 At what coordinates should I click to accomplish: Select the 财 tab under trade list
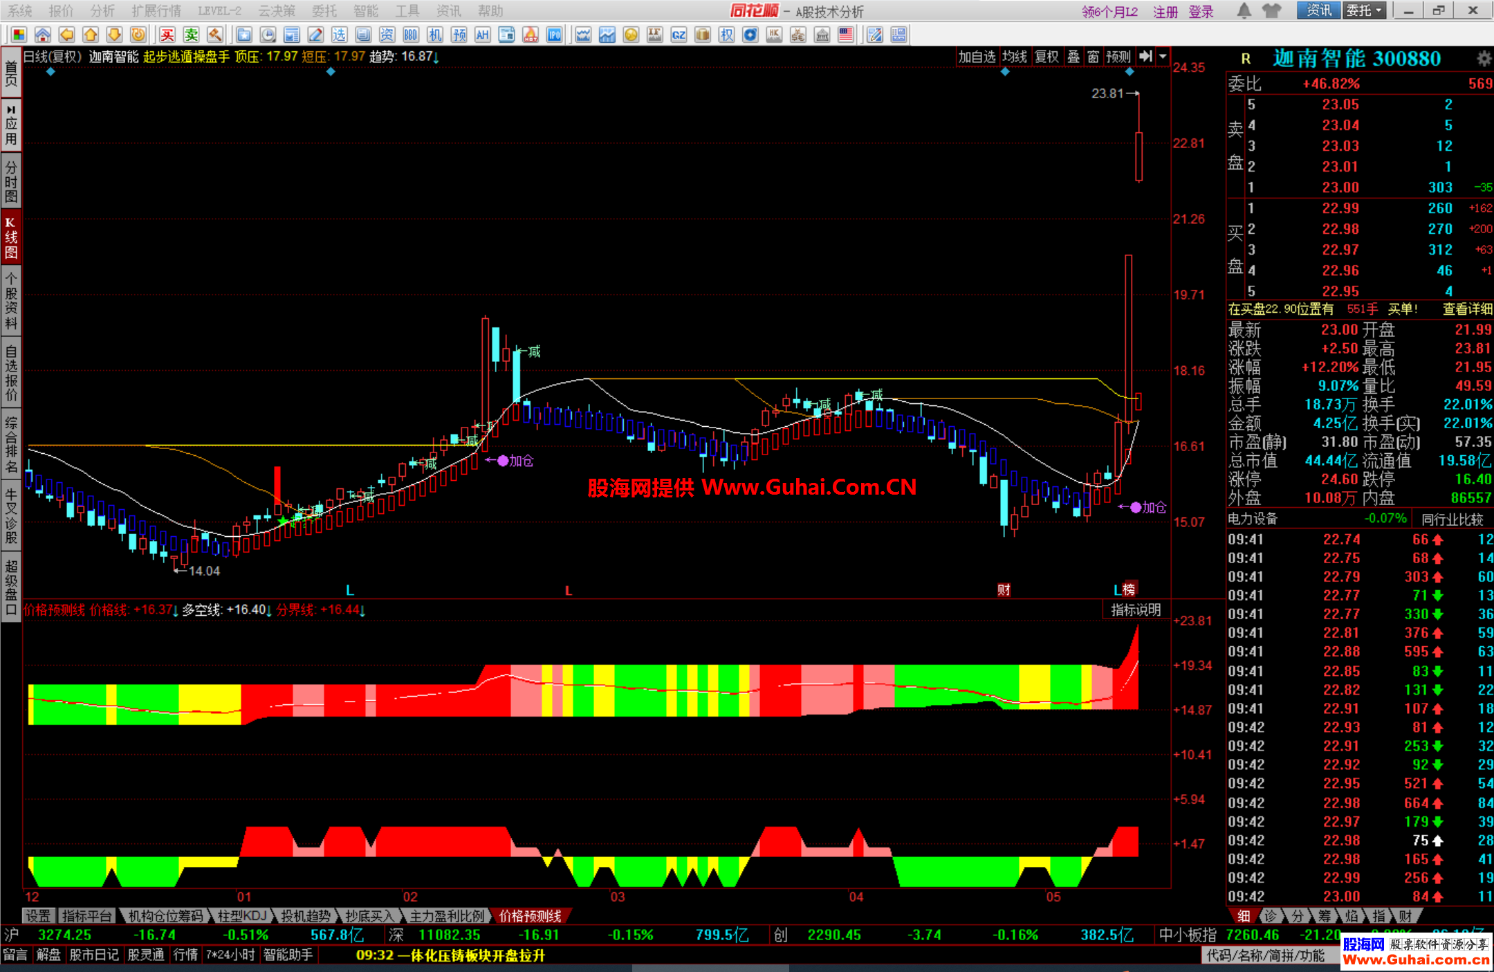[x=1405, y=916]
